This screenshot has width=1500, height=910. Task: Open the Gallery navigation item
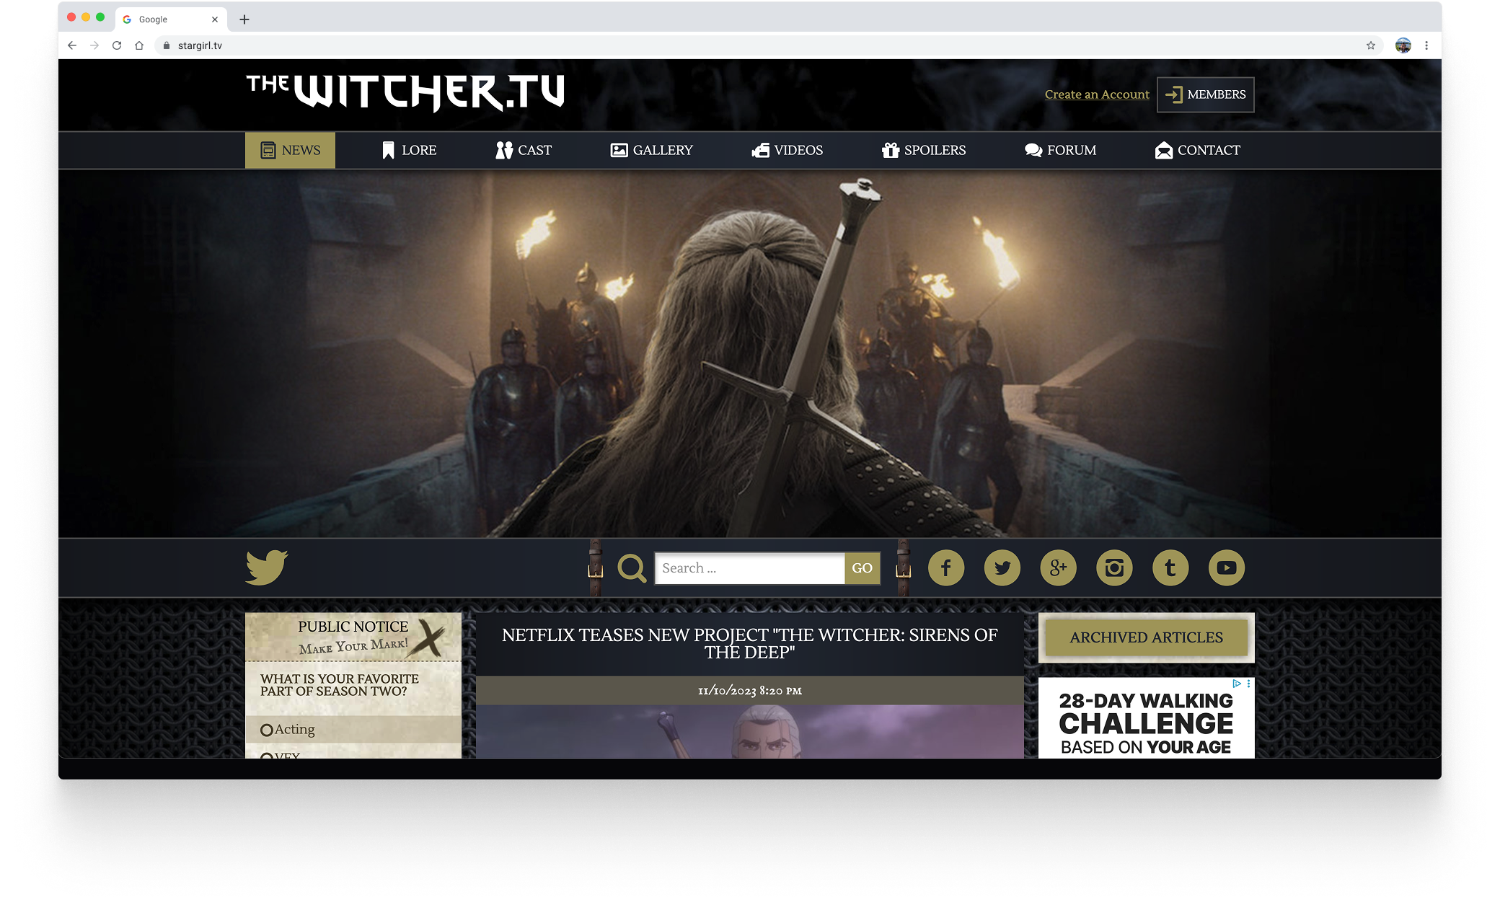pyautogui.click(x=651, y=150)
